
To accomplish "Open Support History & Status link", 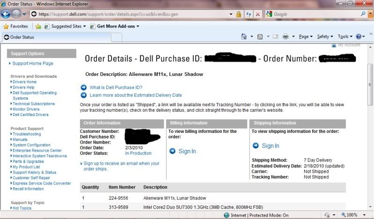I will 34,172.
